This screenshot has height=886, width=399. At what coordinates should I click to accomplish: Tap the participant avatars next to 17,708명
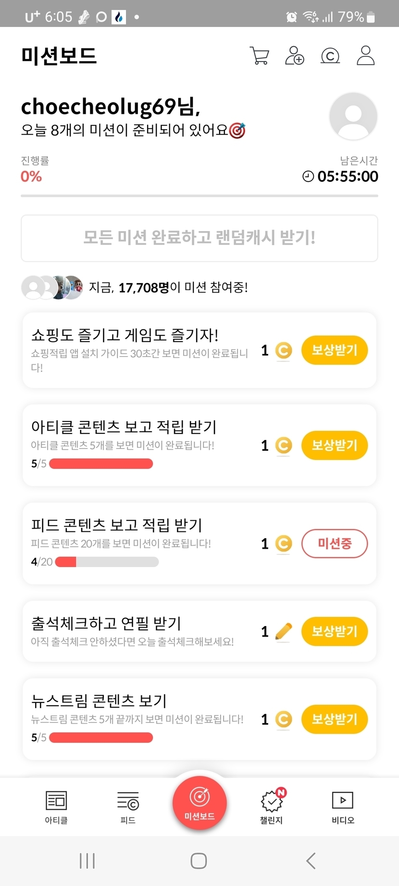tap(52, 287)
